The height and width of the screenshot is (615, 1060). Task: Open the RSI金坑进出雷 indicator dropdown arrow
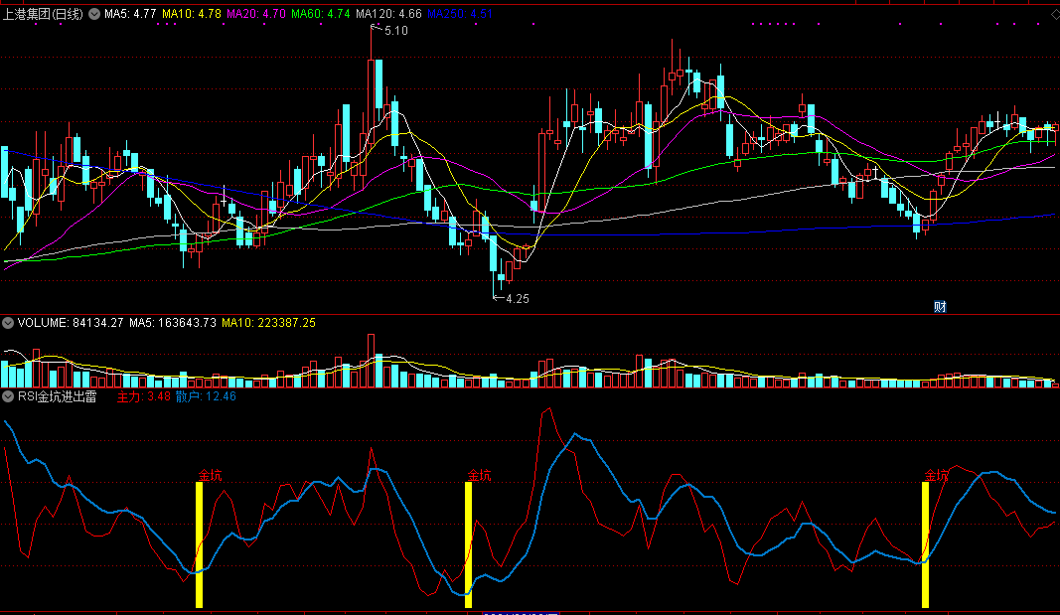pyautogui.click(x=8, y=396)
